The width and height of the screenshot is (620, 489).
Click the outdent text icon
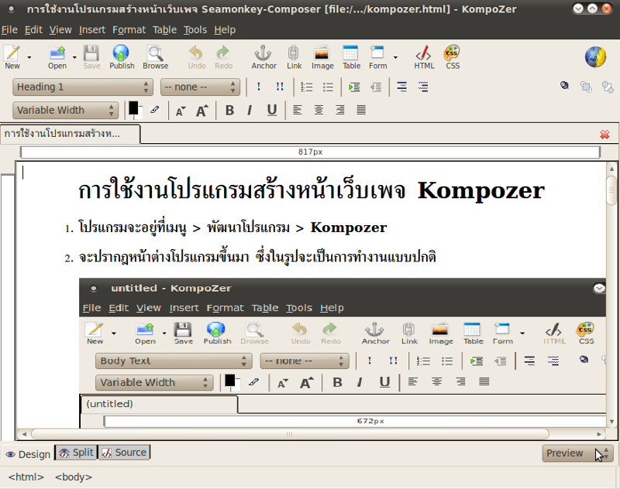point(376,87)
